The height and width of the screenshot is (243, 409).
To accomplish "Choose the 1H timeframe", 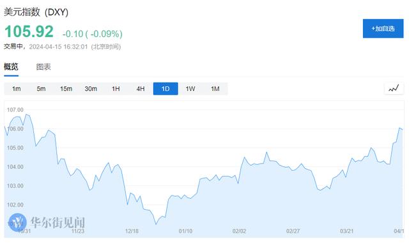I will pos(116,89).
